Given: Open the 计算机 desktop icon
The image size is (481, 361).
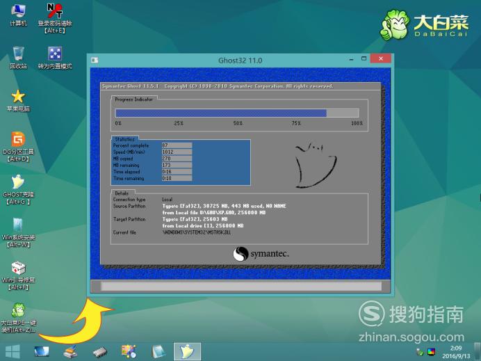Looking at the screenshot, I should tap(18, 15).
